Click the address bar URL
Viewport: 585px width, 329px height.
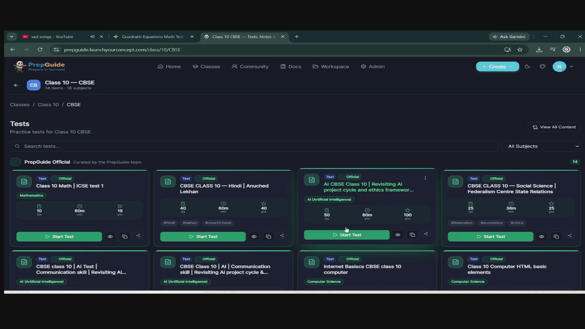(122, 49)
